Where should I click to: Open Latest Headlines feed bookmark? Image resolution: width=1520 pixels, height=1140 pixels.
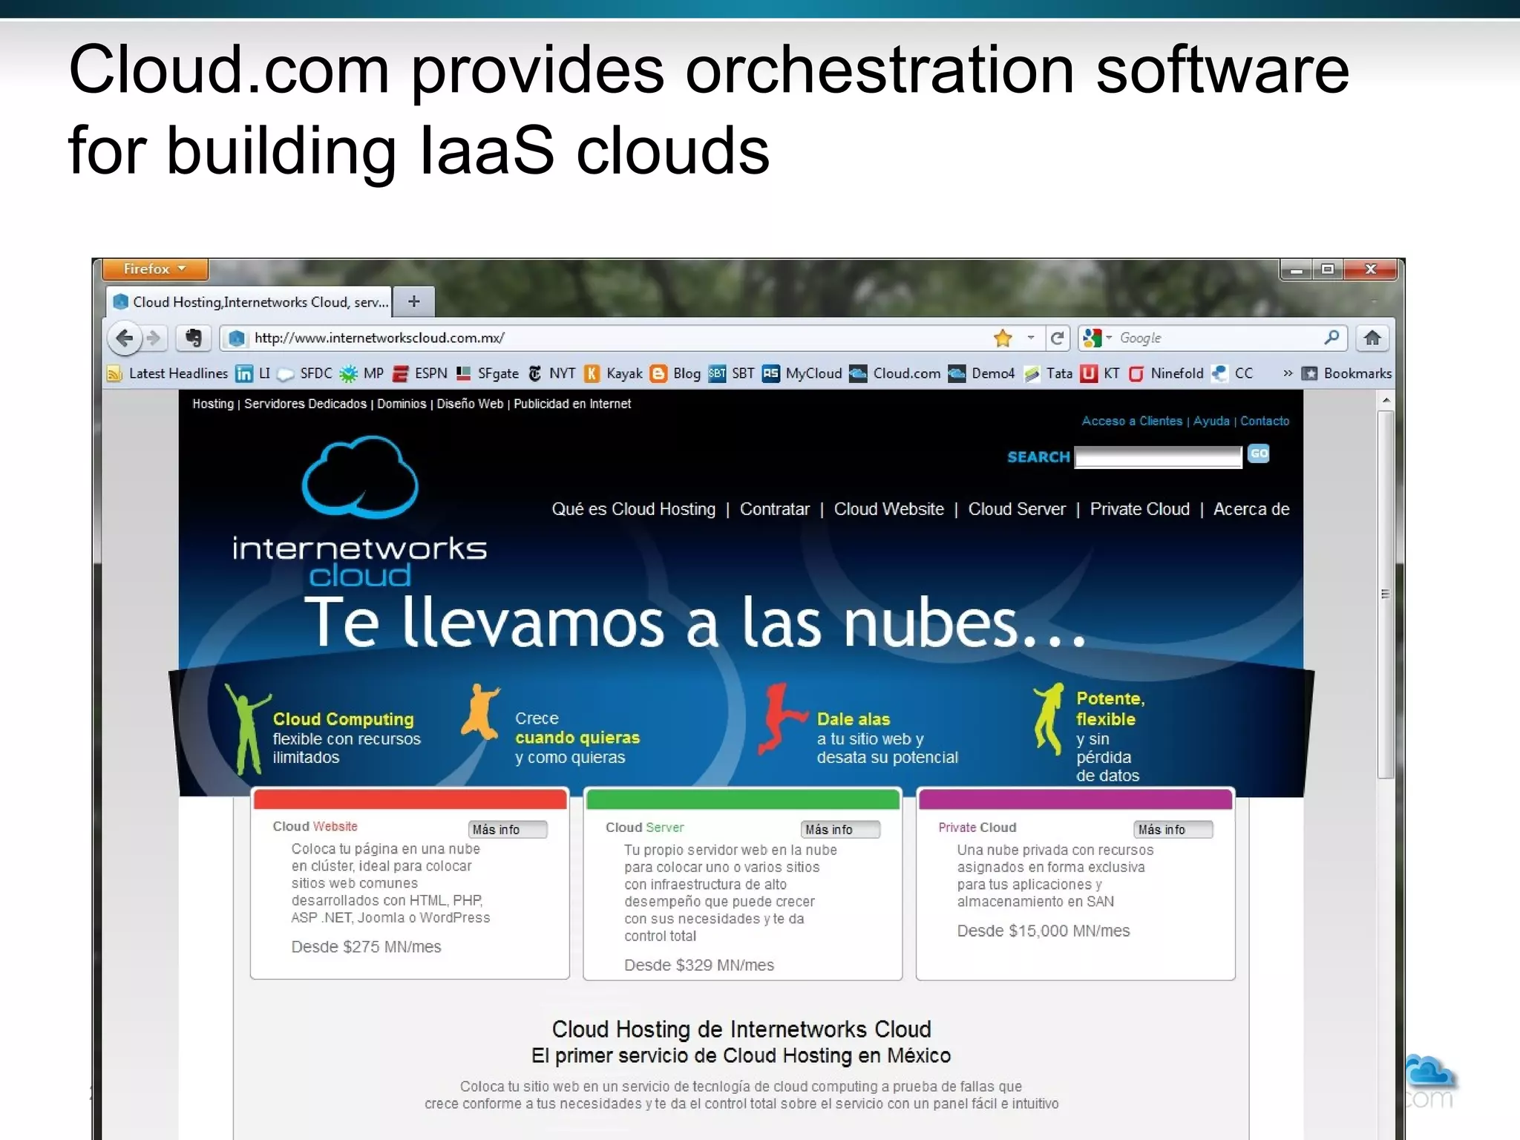tap(168, 373)
